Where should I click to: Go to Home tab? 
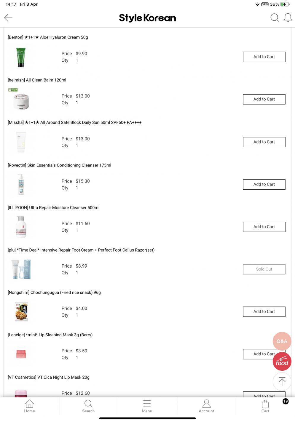(29, 406)
